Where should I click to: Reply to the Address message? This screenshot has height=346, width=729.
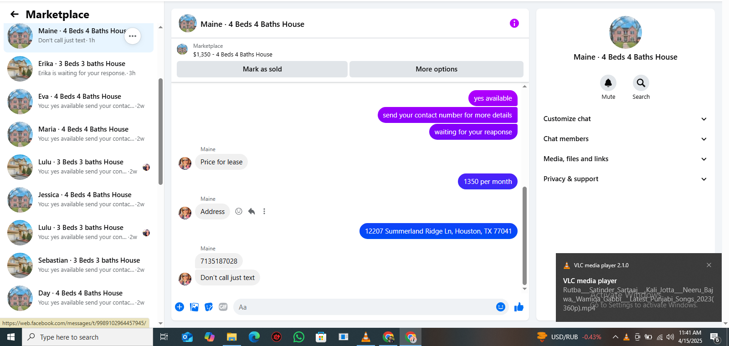coord(252,211)
